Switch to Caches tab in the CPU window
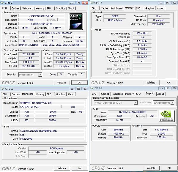178x172 pixels. (x=15, y=8)
